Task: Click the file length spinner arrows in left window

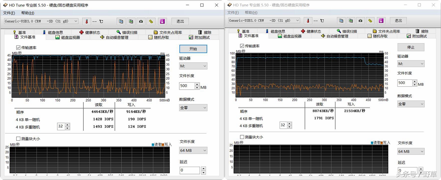Action: (197, 86)
